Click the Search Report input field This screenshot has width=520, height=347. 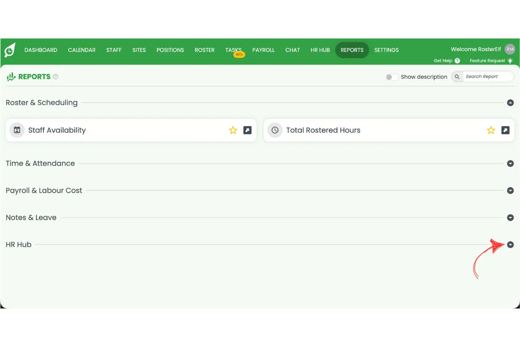click(488, 77)
